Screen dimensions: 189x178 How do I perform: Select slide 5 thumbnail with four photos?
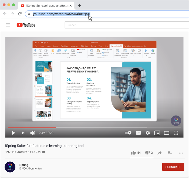click(x=44, y=115)
